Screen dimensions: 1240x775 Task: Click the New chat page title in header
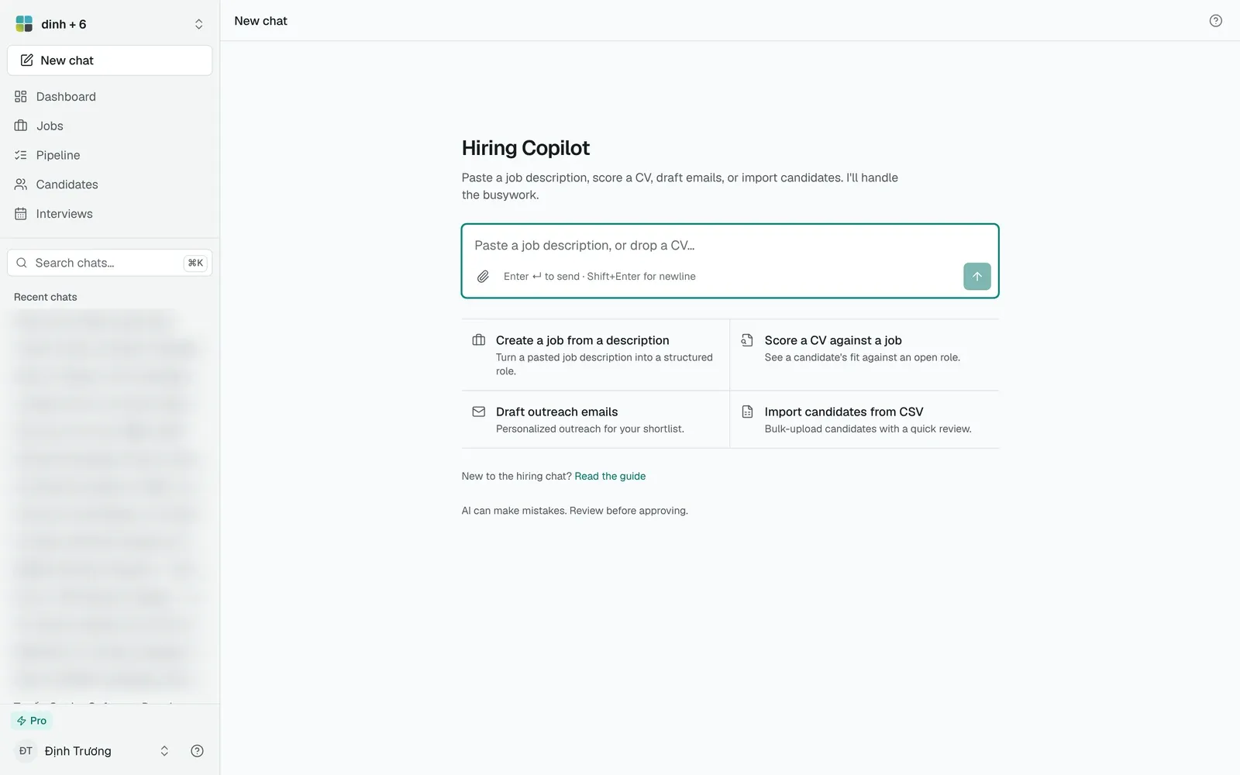tap(260, 21)
